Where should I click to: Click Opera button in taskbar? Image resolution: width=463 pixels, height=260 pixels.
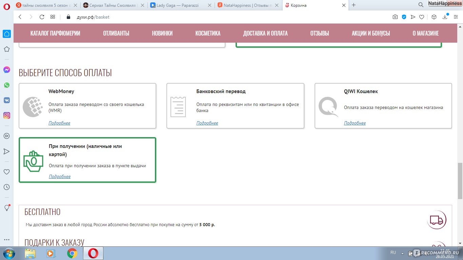point(93,253)
